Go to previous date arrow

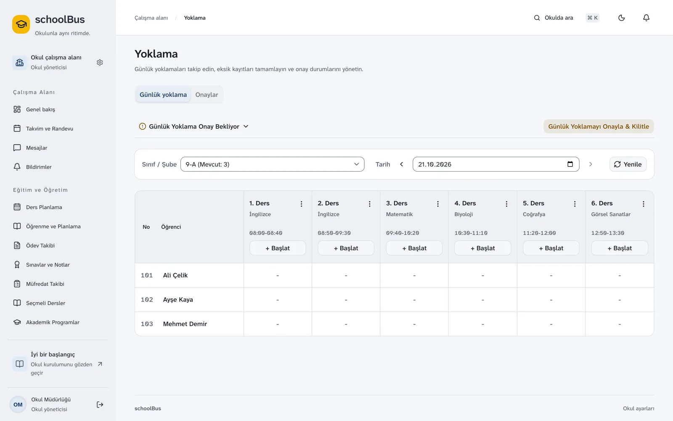[x=401, y=164]
